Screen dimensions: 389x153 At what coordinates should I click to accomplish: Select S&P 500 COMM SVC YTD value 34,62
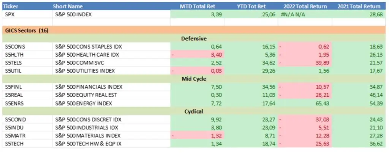(266, 63)
